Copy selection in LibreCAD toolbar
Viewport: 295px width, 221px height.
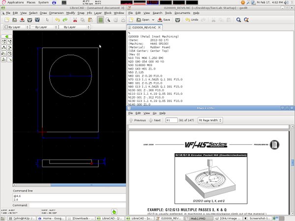[x=83, y=20]
